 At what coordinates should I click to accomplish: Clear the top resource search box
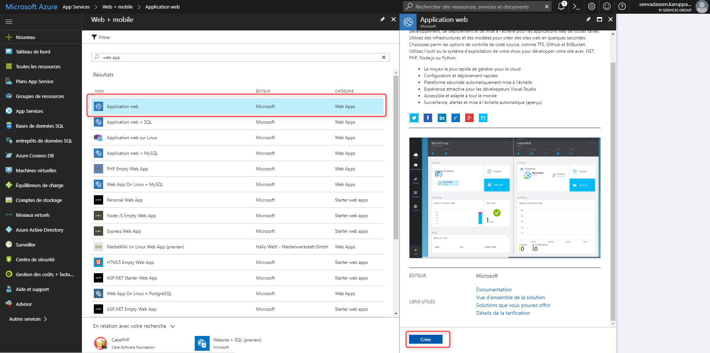tap(546, 6)
